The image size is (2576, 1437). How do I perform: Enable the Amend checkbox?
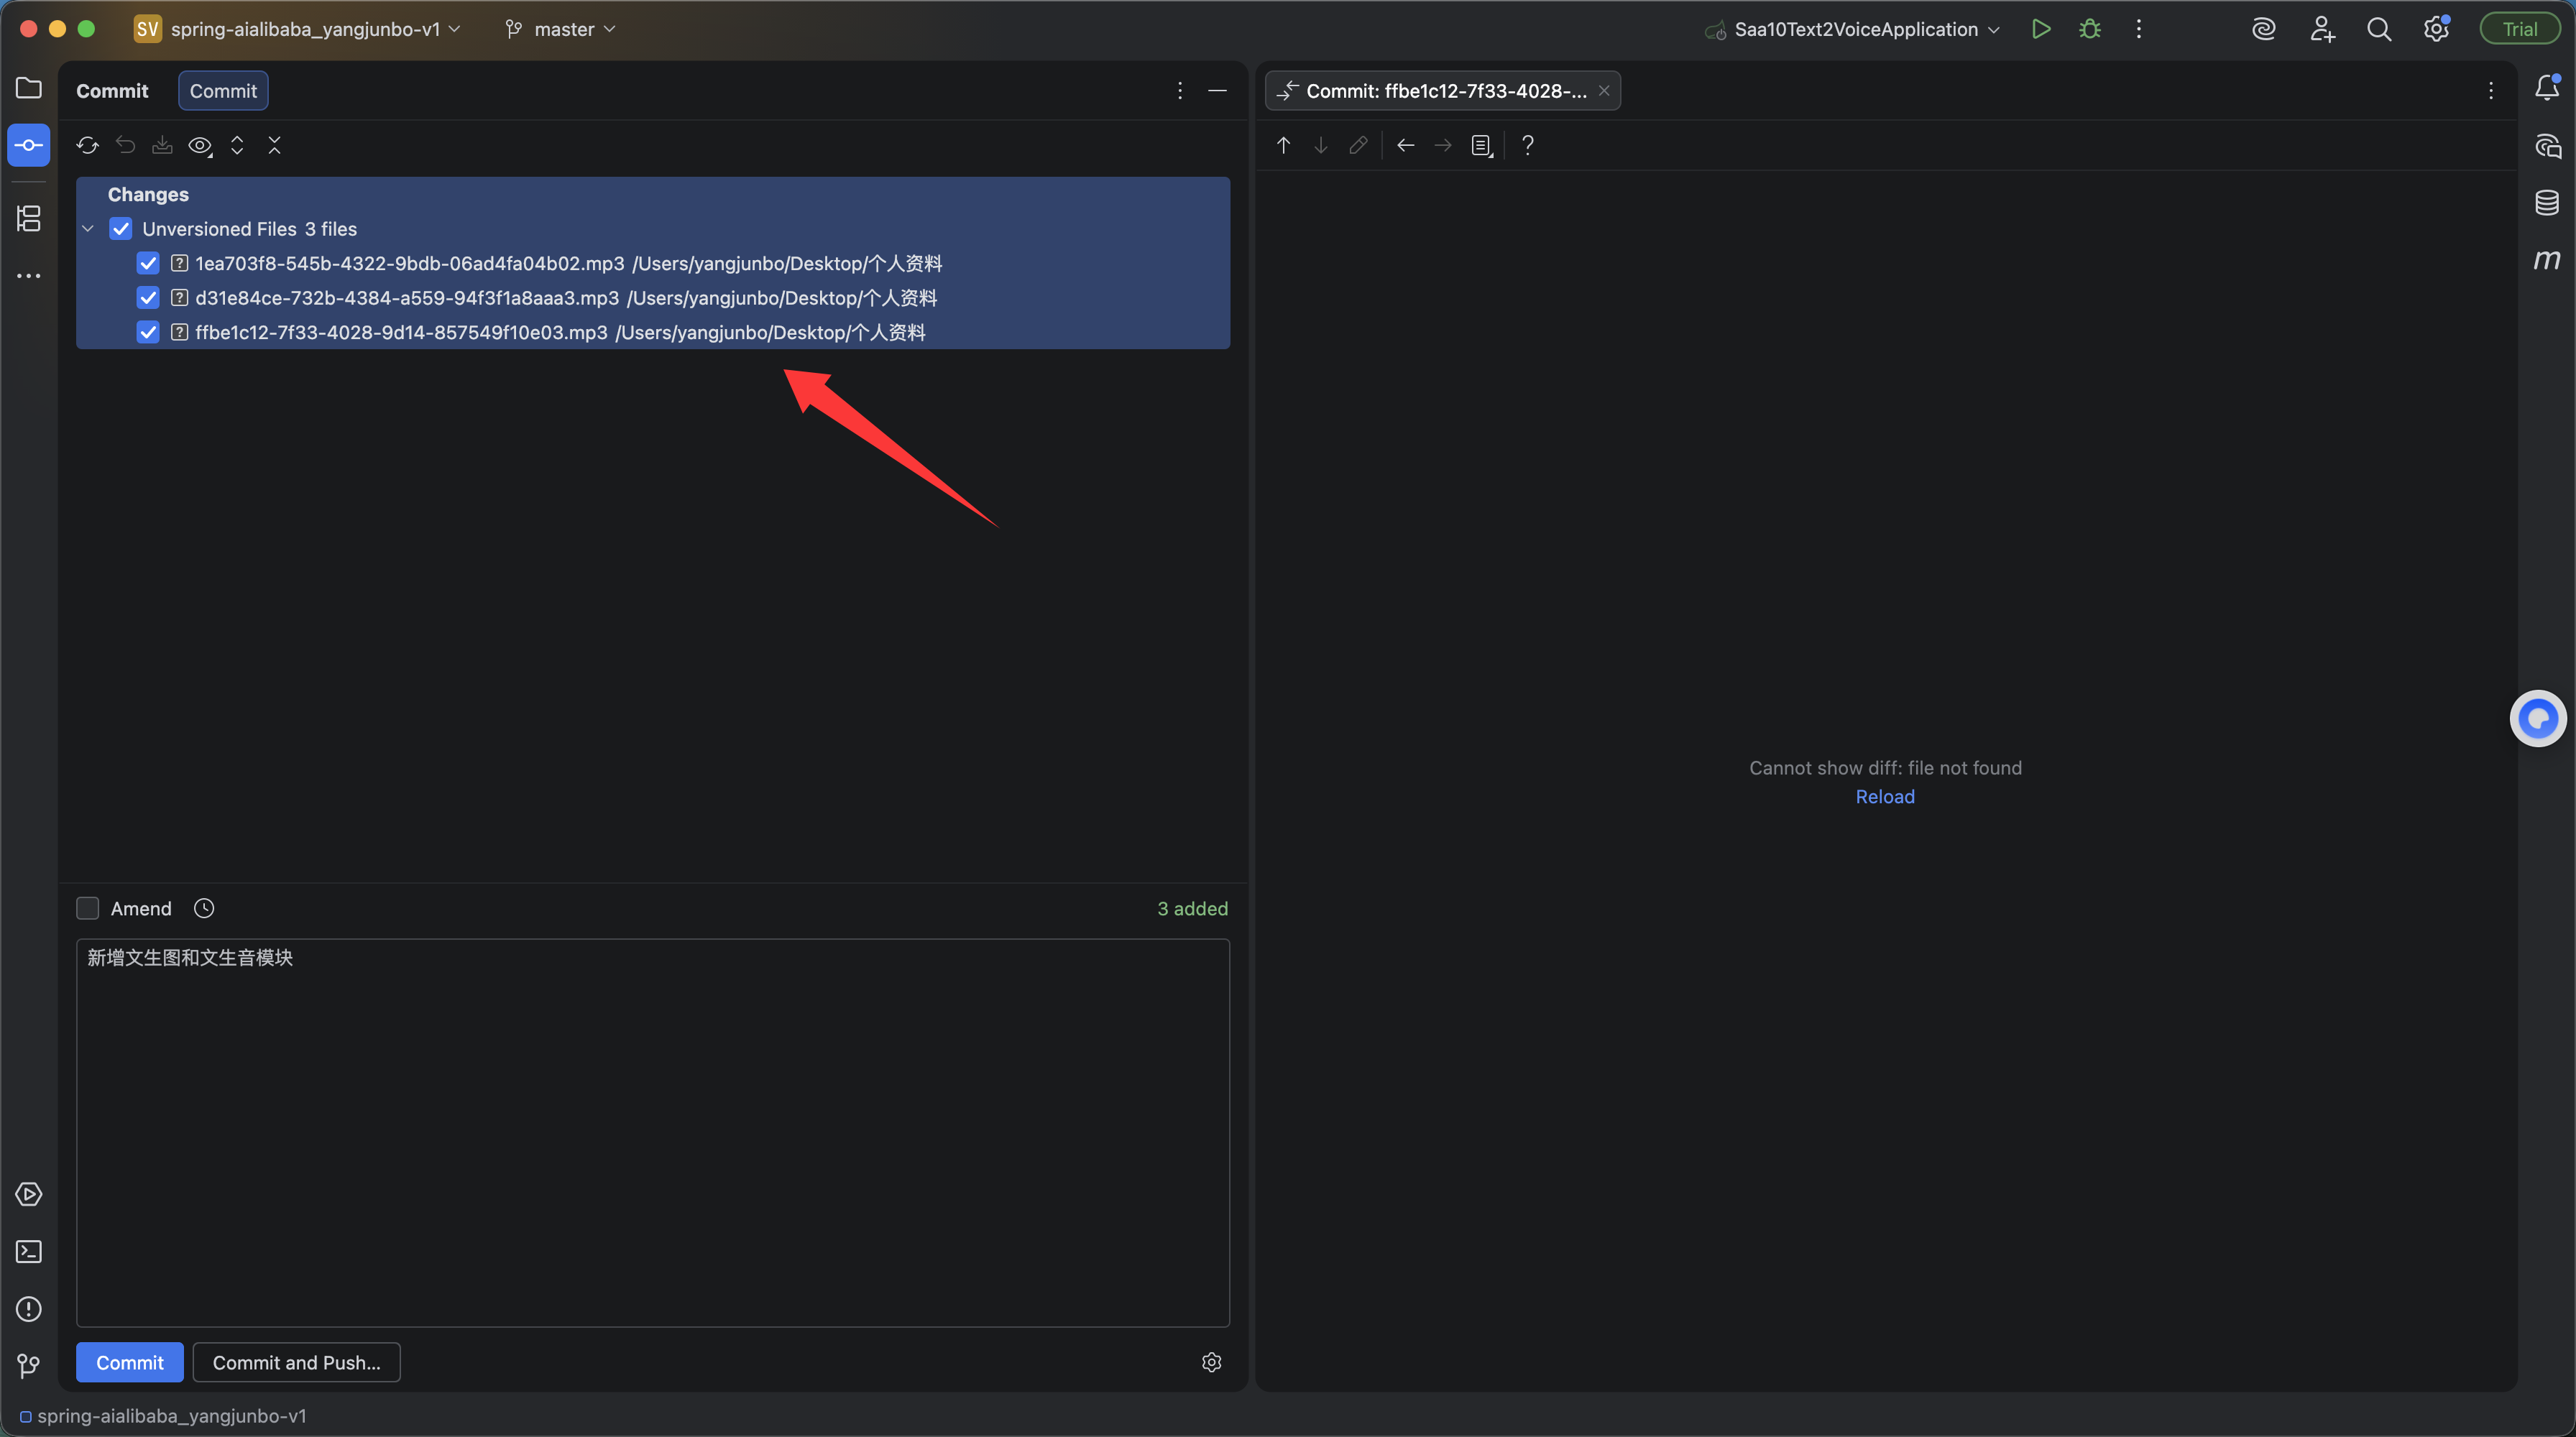tap(88, 908)
